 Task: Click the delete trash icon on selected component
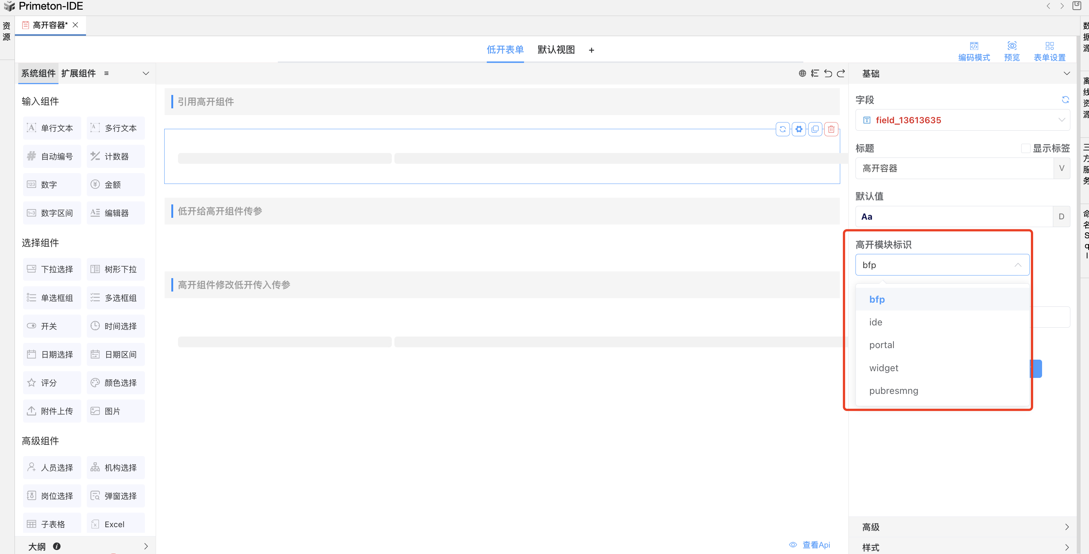831,129
